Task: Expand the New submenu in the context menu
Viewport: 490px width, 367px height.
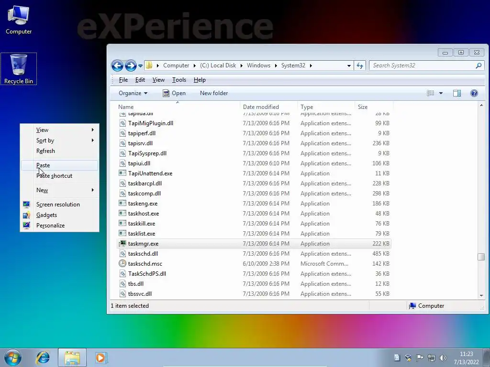Action: (59, 190)
